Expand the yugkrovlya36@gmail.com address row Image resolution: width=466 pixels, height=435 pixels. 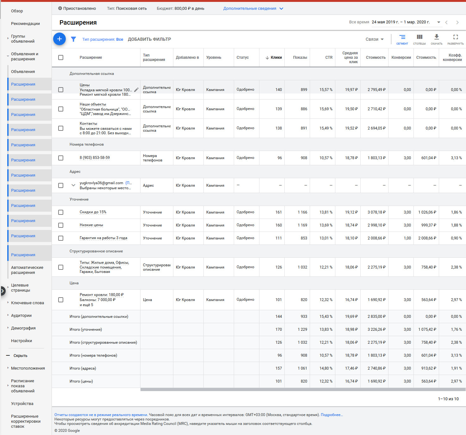tap(73, 185)
